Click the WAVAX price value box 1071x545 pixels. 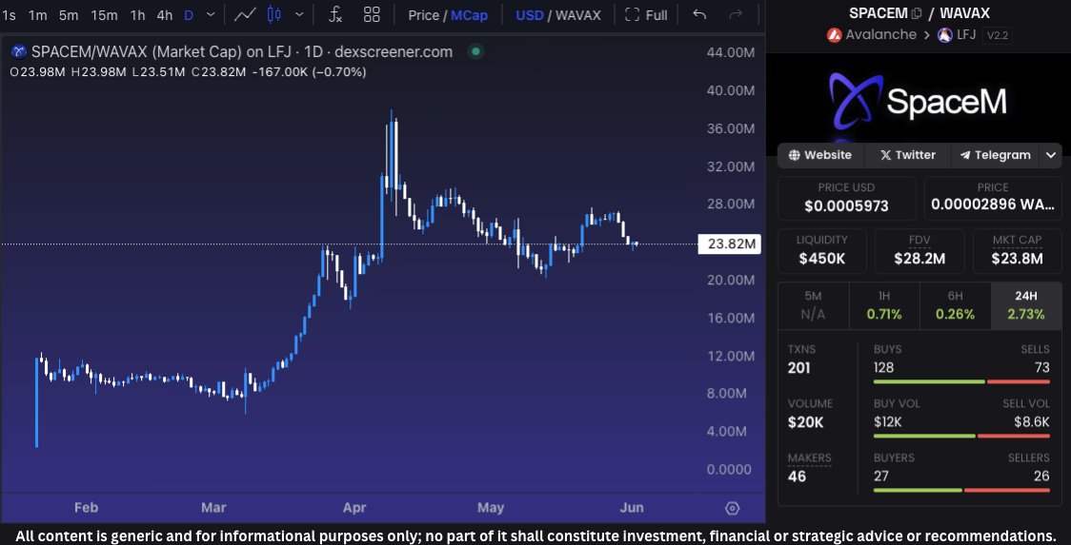click(x=993, y=197)
